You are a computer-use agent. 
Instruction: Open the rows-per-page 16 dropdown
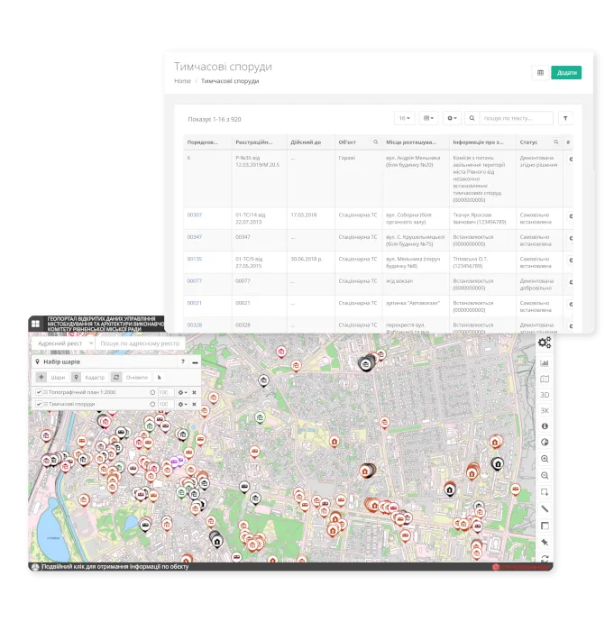[404, 118]
